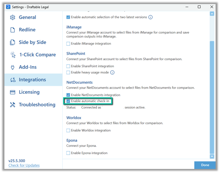Close the Settings window
Screen dimensions: 220x173
[x=212, y=7]
